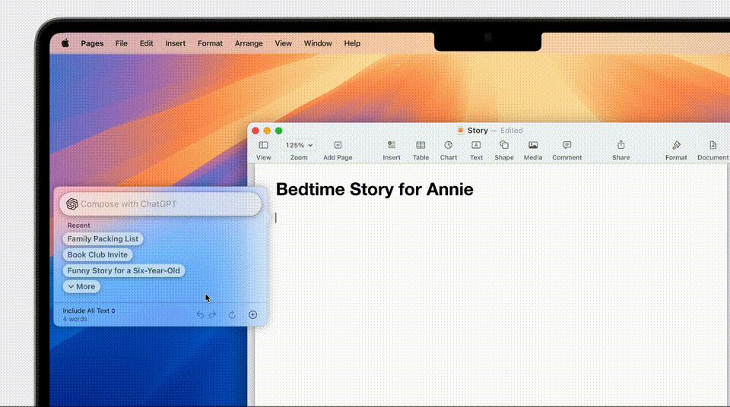Choose the Book Club Invite suggestion

(97, 254)
